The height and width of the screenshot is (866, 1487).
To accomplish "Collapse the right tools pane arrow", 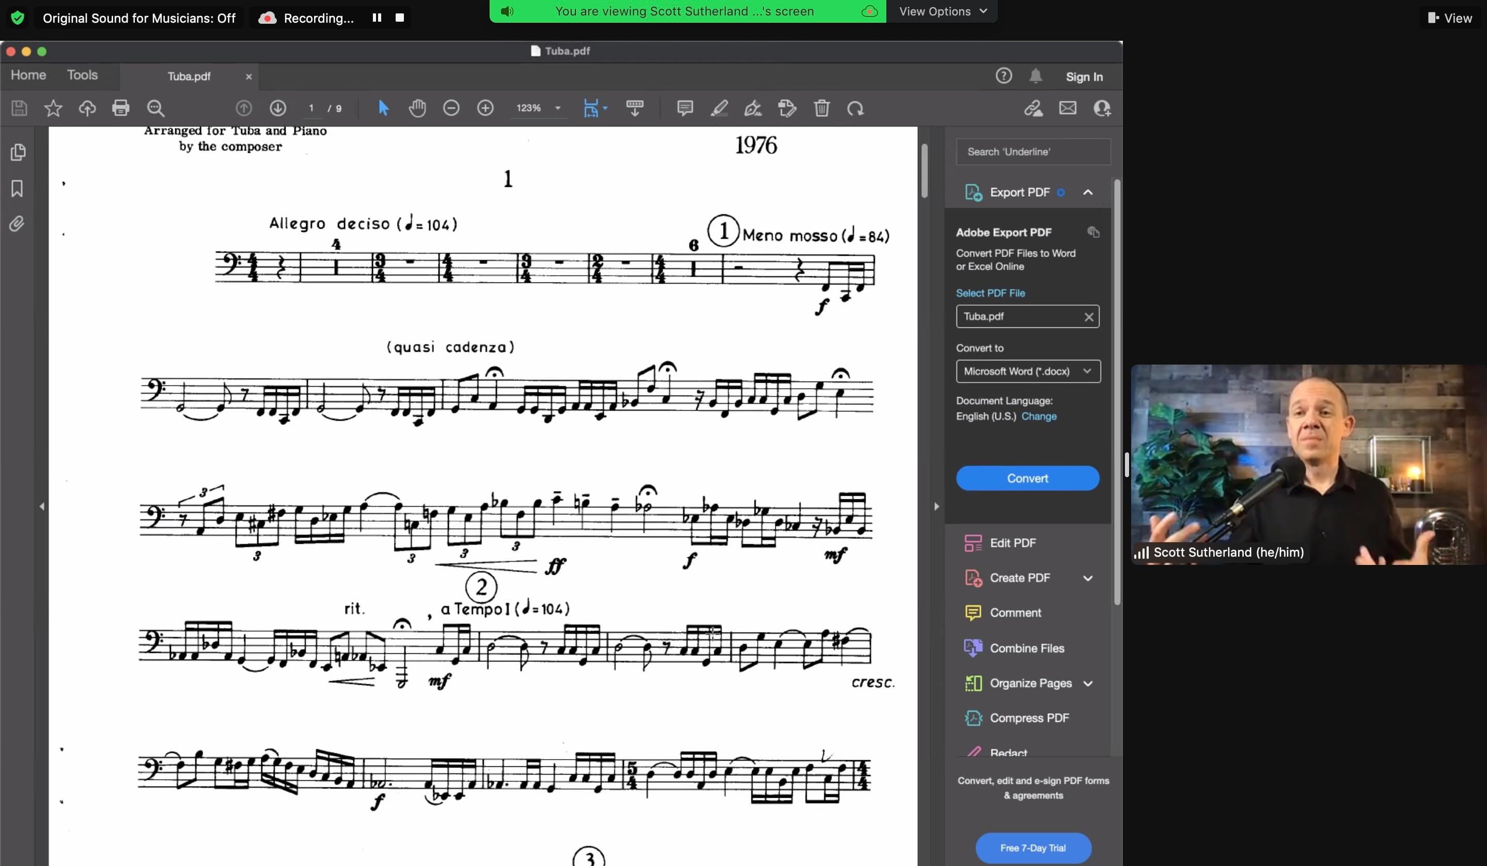I will [x=936, y=506].
